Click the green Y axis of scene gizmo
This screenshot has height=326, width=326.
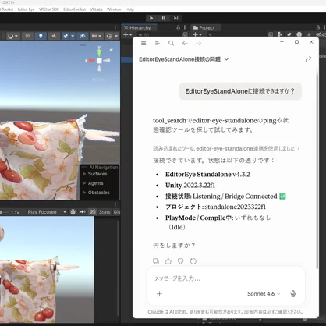(x=99, y=52)
